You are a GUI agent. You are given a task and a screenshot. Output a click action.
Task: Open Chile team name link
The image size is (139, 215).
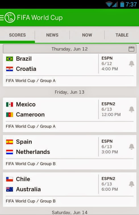click(x=23, y=179)
